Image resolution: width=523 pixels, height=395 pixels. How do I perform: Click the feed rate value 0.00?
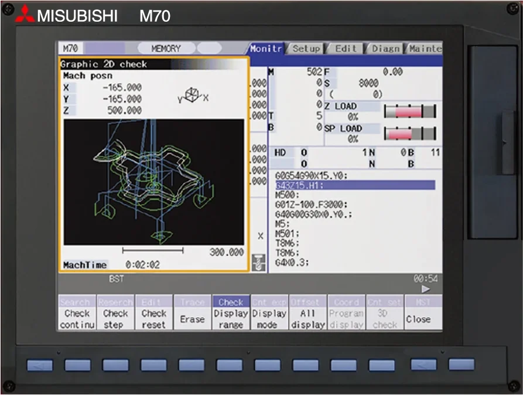tap(392, 71)
